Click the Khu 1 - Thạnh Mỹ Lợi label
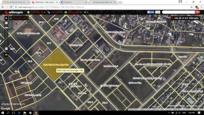The height and width of the screenshot is (115, 204). [x=193, y=91]
